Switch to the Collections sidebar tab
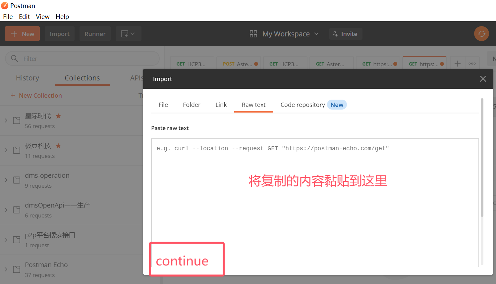Image resolution: width=496 pixels, height=284 pixels. click(x=82, y=78)
